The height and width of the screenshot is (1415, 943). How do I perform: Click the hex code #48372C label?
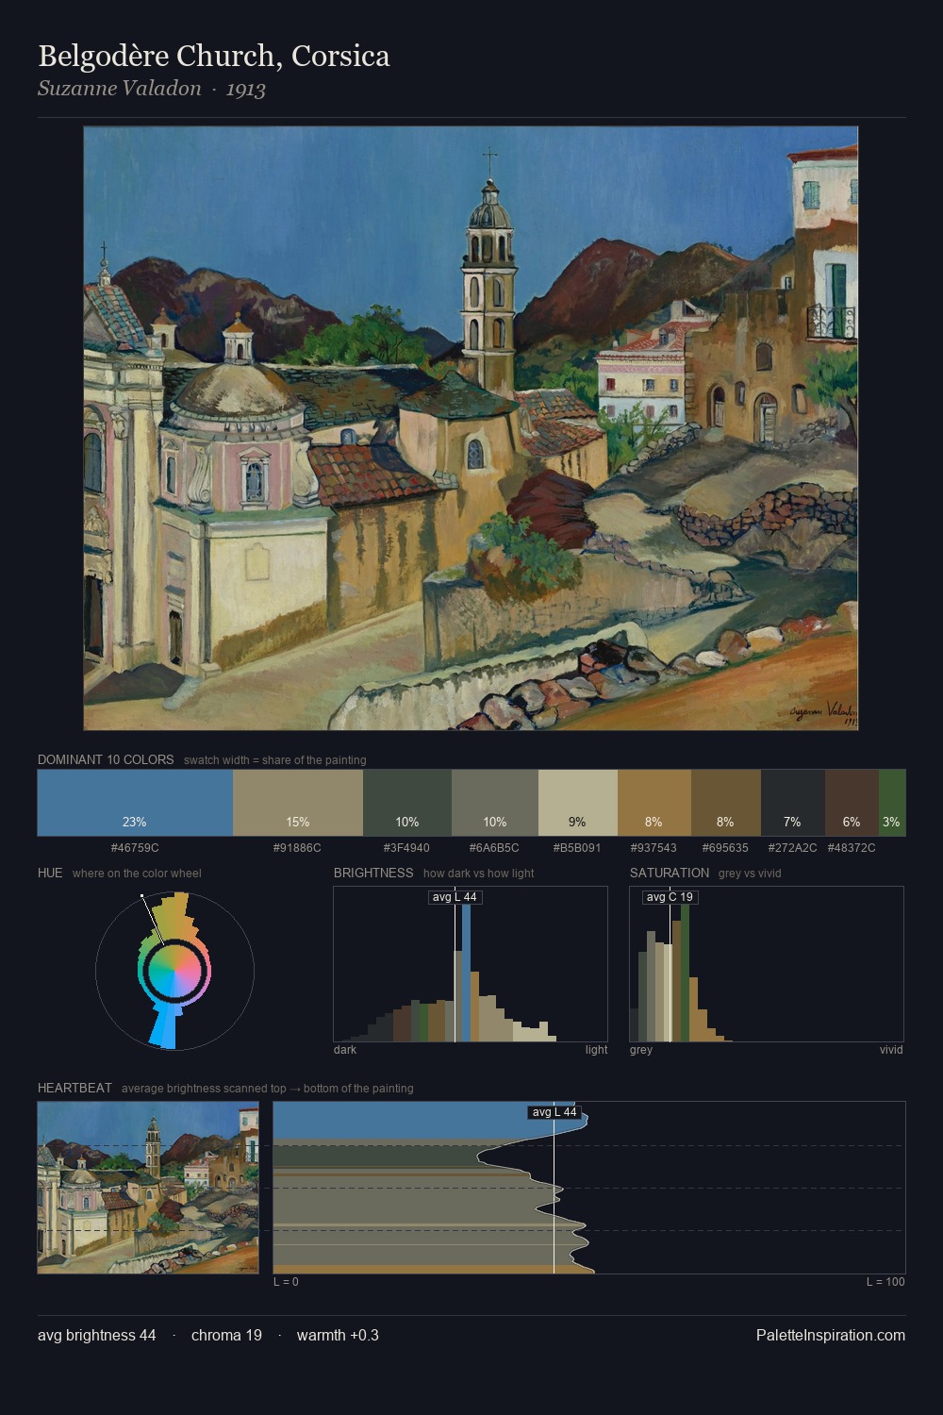[852, 848]
